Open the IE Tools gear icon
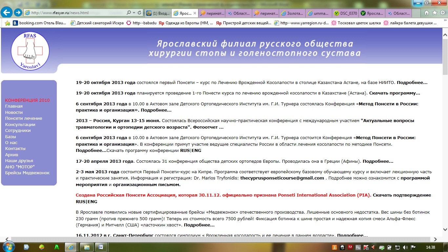Viewport: 448px width, 252px height. 442,13
